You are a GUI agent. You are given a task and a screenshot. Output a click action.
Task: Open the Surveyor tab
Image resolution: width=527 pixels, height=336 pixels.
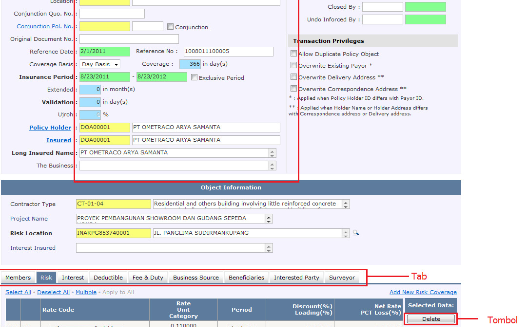[x=342, y=278]
